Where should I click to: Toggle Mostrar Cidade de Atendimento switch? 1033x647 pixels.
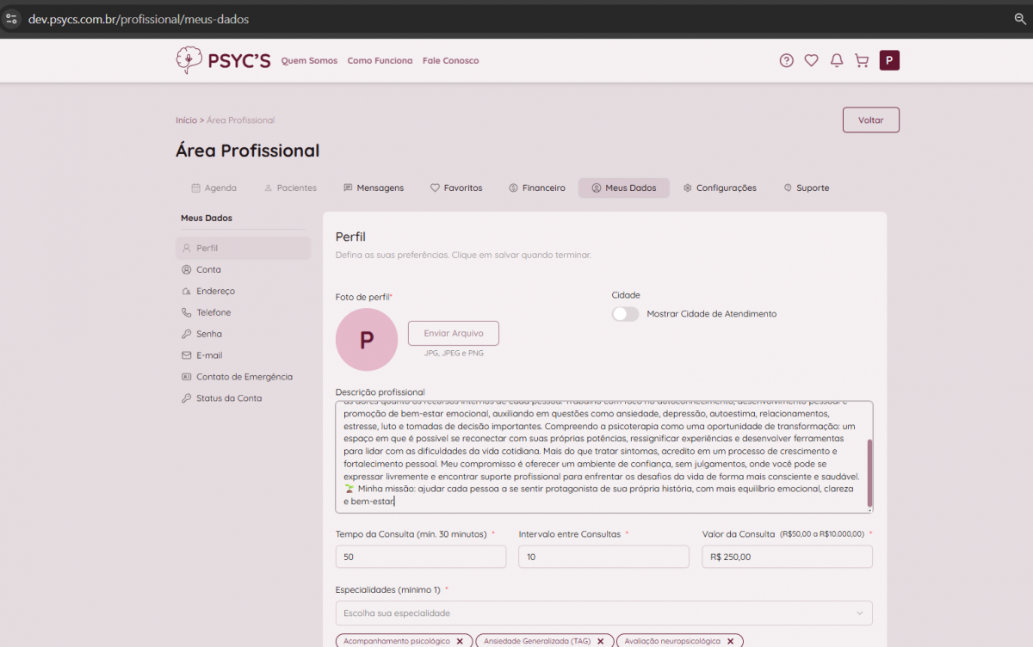(x=626, y=314)
